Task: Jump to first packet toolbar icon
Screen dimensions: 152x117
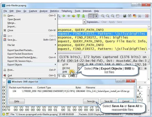Action: 78,16
